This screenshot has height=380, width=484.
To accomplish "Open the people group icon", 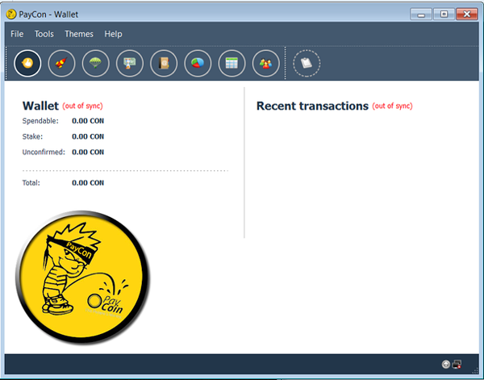I will click(265, 63).
